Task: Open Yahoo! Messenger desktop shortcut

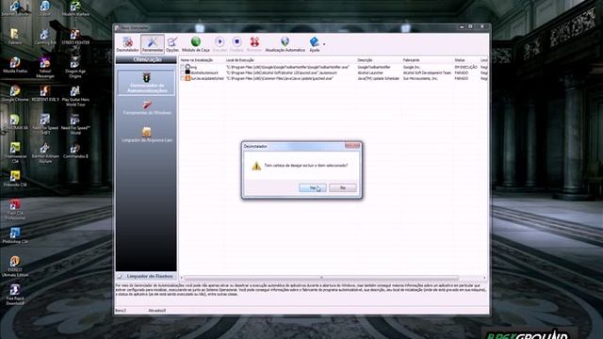Action: (x=45, y=68)
